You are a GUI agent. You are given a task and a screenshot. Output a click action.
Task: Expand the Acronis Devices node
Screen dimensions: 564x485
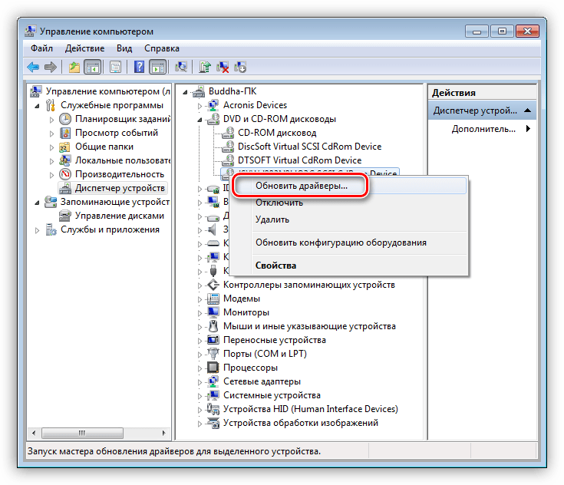(200, 106)
